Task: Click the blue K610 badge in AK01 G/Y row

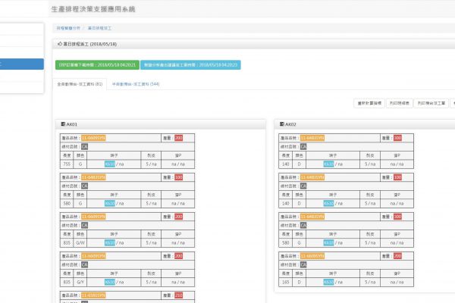Action: click(110, 282)
